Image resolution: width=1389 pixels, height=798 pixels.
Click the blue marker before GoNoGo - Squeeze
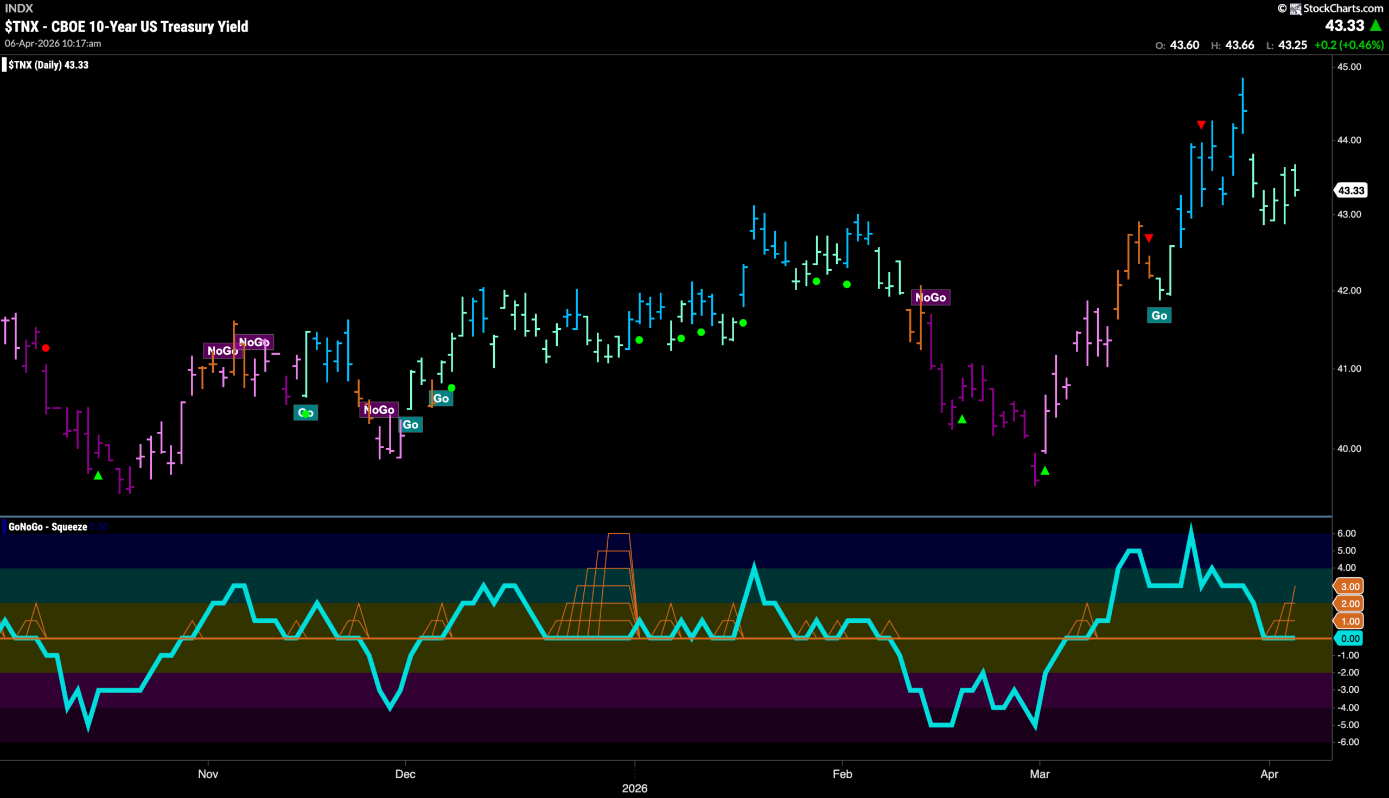pos(4,527)
